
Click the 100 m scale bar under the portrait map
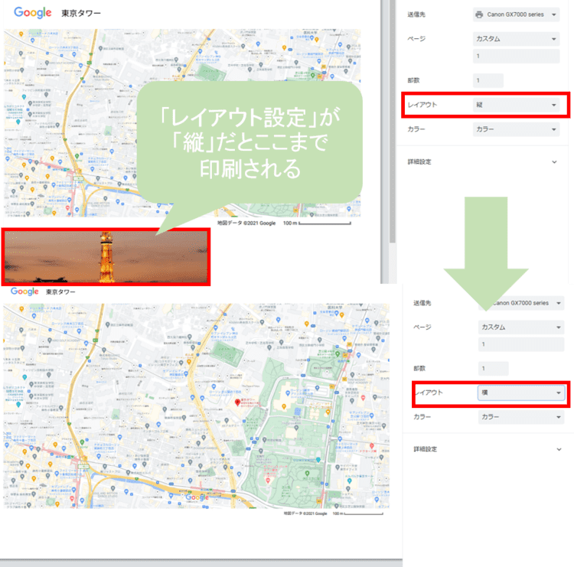pos(317,223)
